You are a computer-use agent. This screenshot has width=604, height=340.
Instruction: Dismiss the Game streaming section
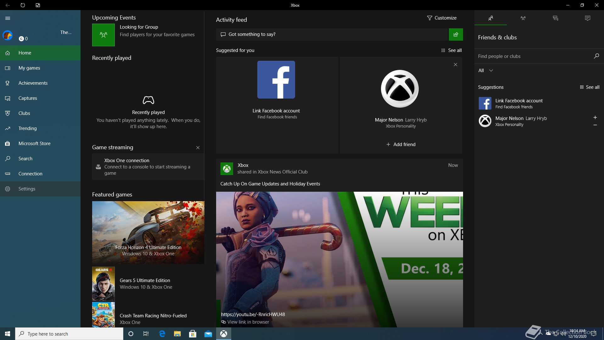pos(198,148)
